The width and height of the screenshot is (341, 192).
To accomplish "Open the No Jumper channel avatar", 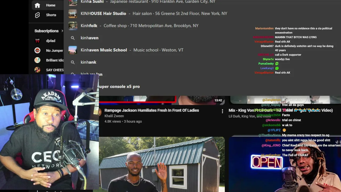I will (x=37, y=50).
